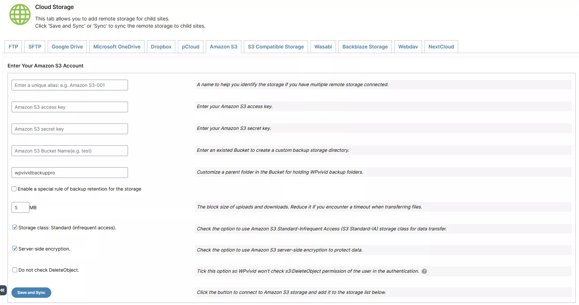Switch to the Wasabi tab
This screenshot has width=579, height=305.
[x=323, y=47]
